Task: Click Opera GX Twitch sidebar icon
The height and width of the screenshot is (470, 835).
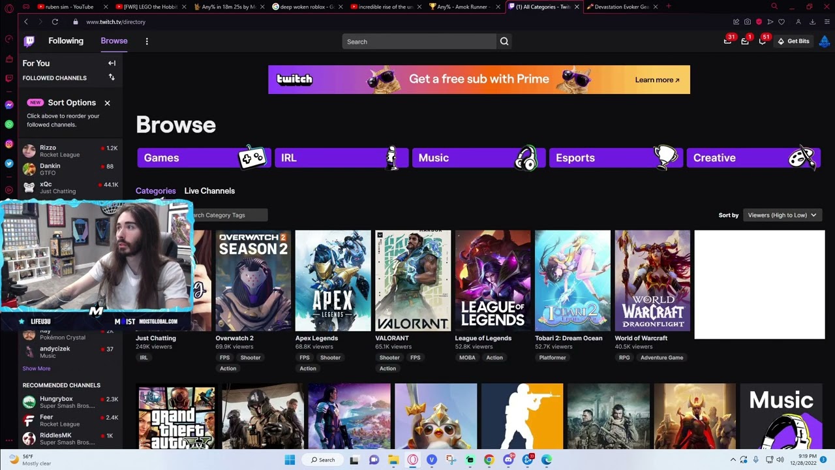Action: (9, 78)
